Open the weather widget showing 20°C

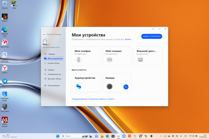[10, 136]
